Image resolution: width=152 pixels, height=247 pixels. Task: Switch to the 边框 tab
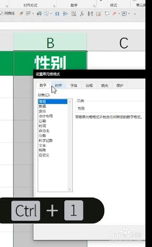tap(89, 85)
